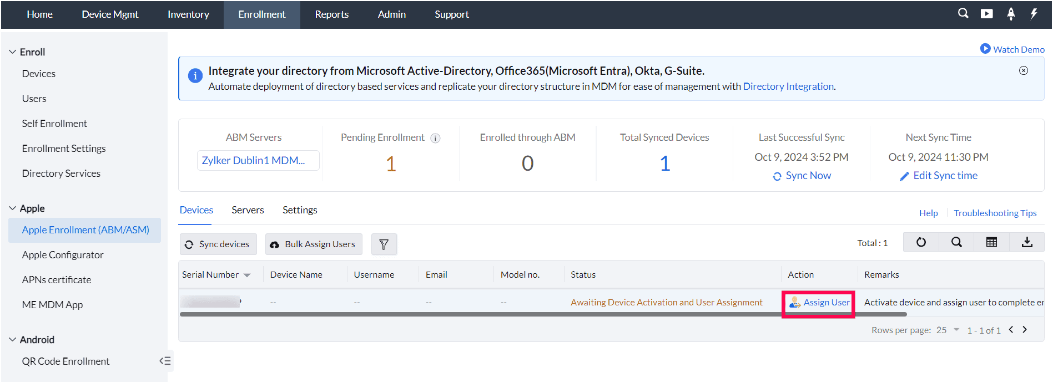Collapse the Apple sidebar section

[13, 208]
